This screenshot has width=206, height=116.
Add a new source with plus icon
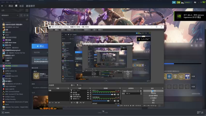click(x=72, y=103)
